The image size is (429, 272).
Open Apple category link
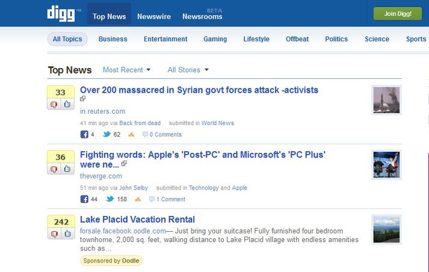pyautogui.click(x=239, y=188)
